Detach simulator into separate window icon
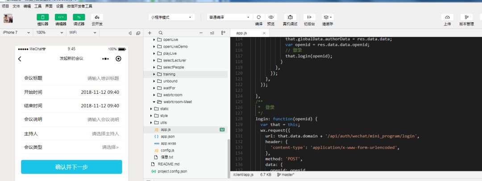The height and width of the screenshot is (181, 482). point(138,33)
